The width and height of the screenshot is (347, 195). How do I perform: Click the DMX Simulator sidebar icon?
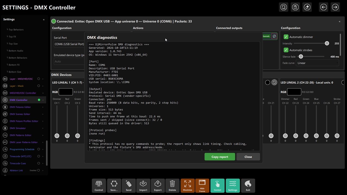5,128
